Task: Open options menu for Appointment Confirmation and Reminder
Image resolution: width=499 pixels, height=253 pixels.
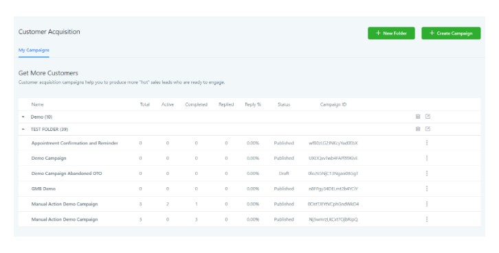Action: 427,143
